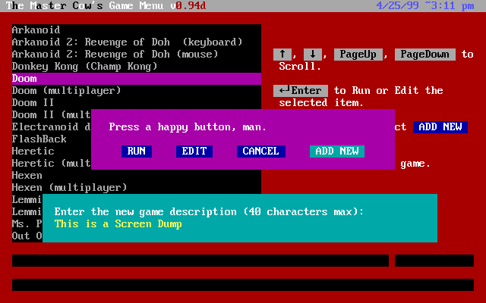Choose CANCEL in the purple dialog
Viewport: 486px width, 303px height.
pos(261,151)
